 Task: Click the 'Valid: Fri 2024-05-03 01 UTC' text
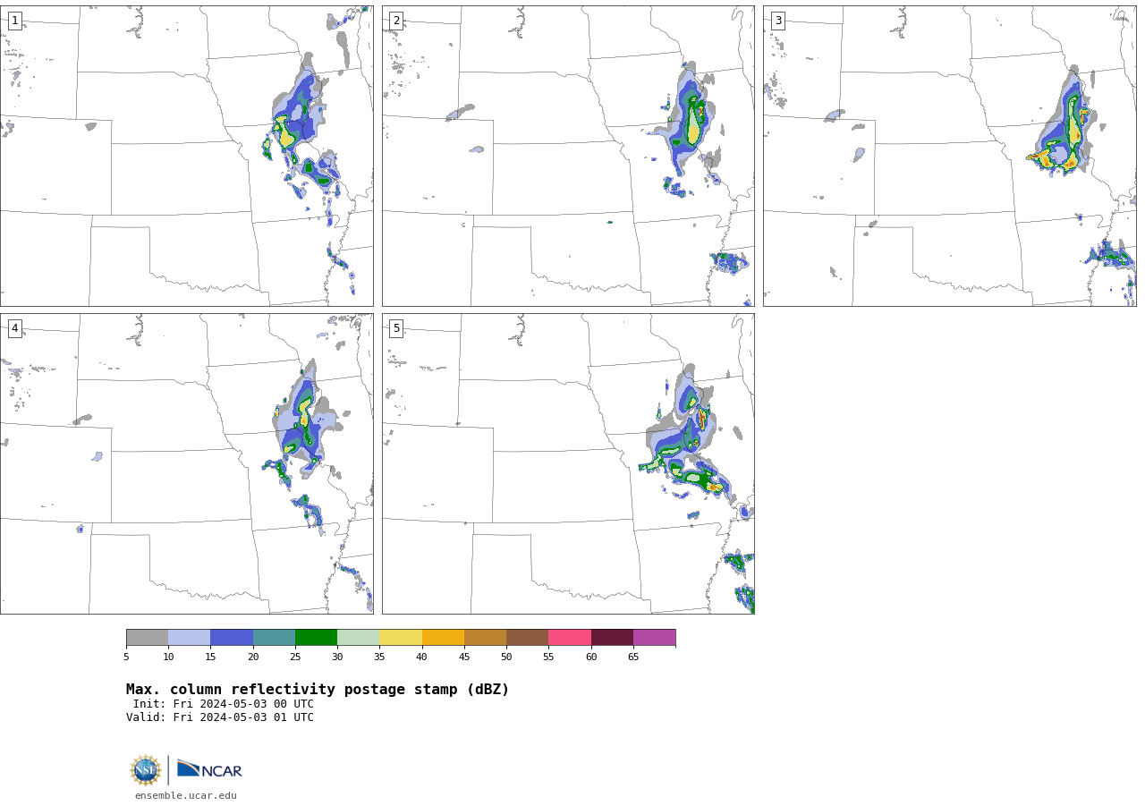(x=220, y=717)
